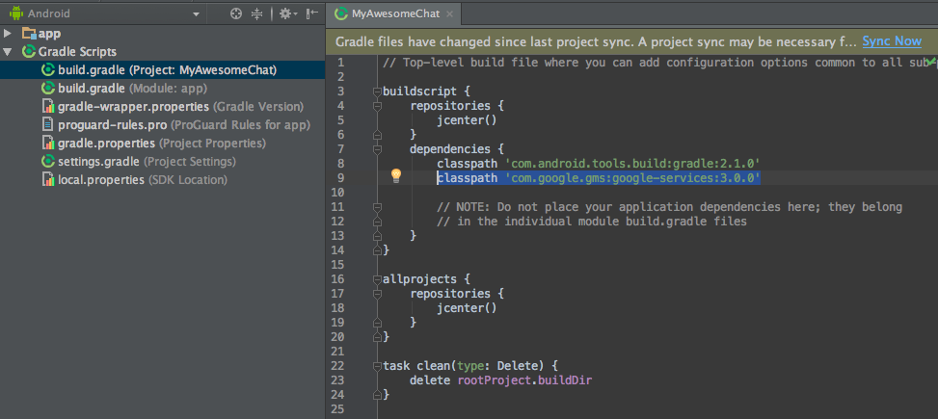The height and width of the screenshot is (419, 938).
Task: Click the Sync Now link
Action: (892, 41)
